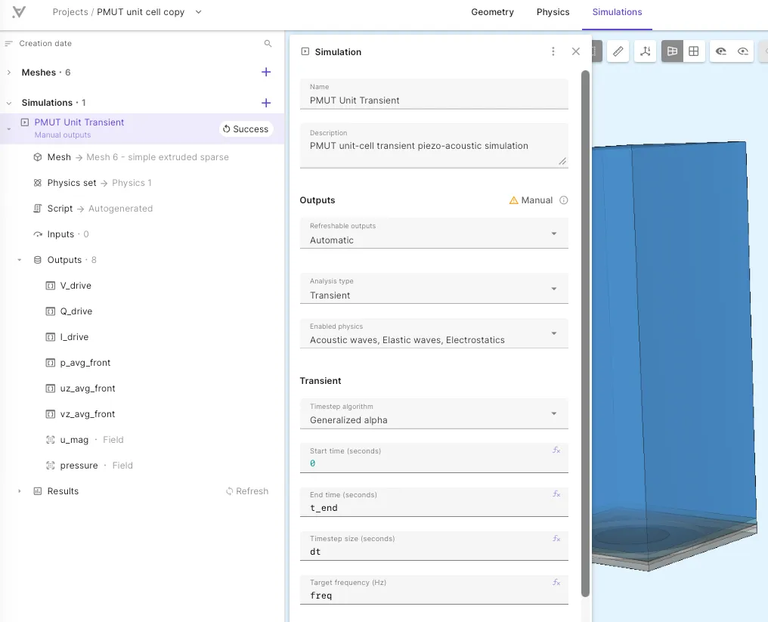Viewport: 768px width, 622px height.
Task: Close the Simulation panel
Action: pyautogui.click(x=575, y=51)
